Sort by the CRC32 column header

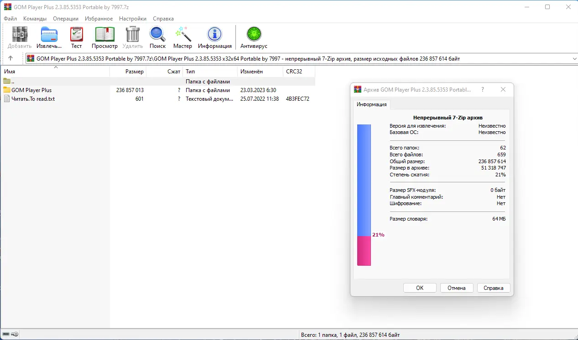point(299,72)
